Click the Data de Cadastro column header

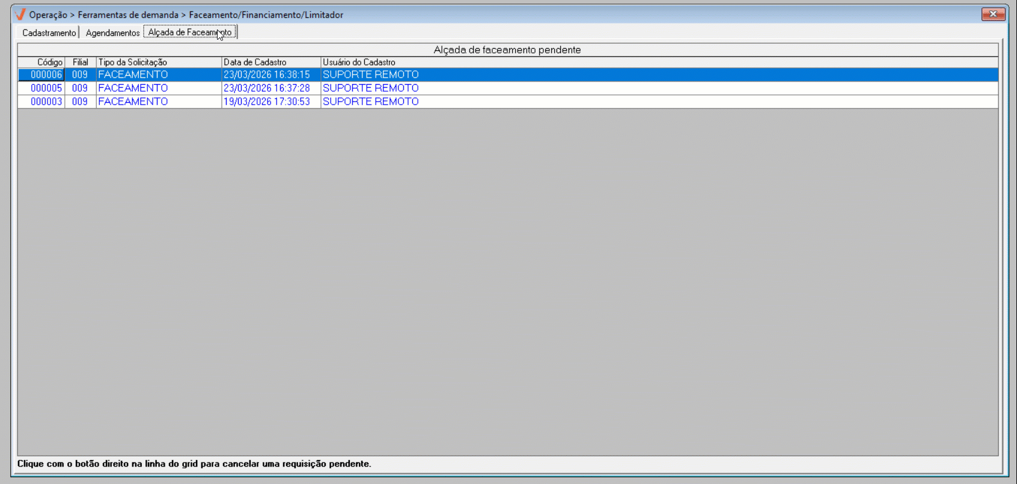(271, 62)
